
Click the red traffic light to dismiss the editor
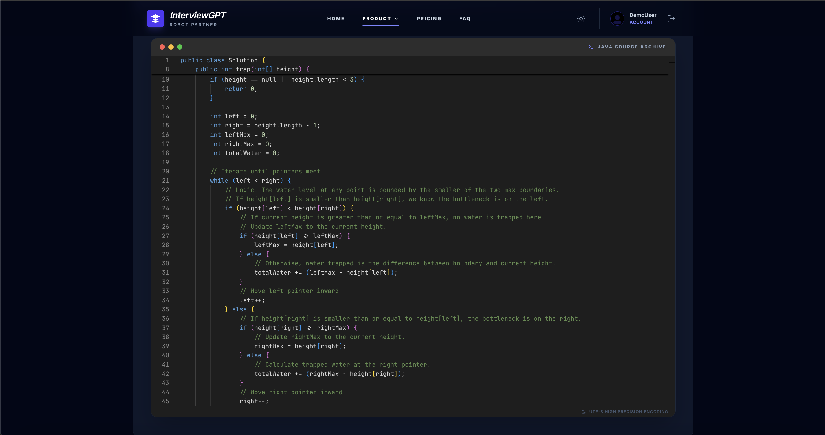tap(162, 47)
